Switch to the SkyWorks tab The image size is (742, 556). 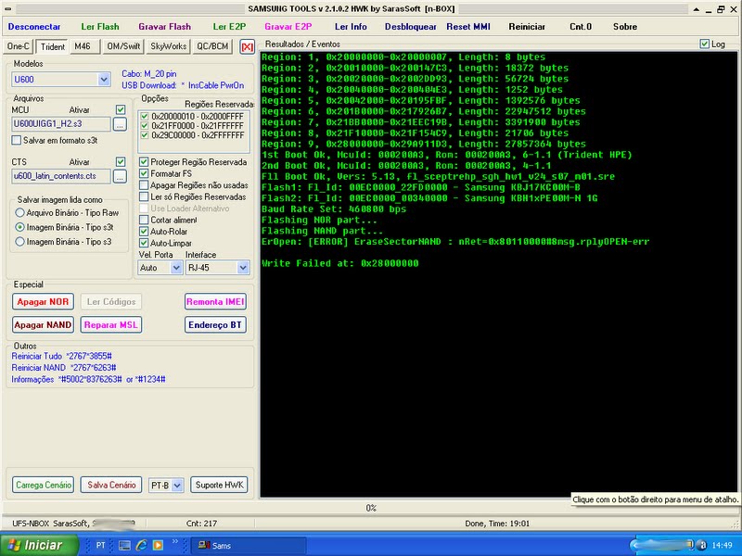[x=169, y=46]
